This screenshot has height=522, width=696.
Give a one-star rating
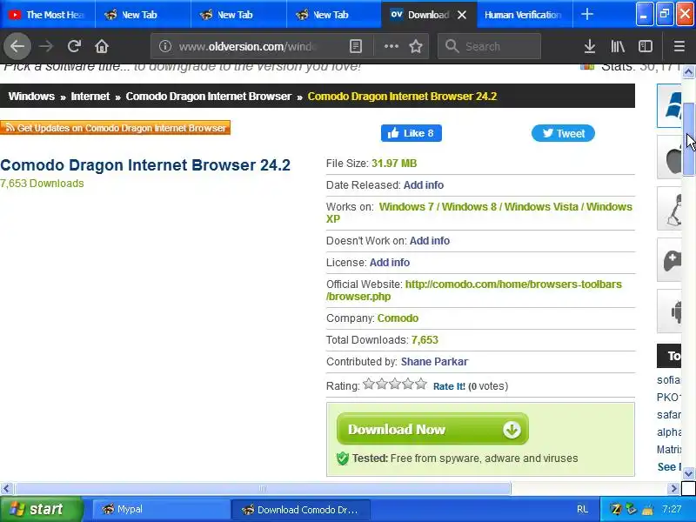368,384
